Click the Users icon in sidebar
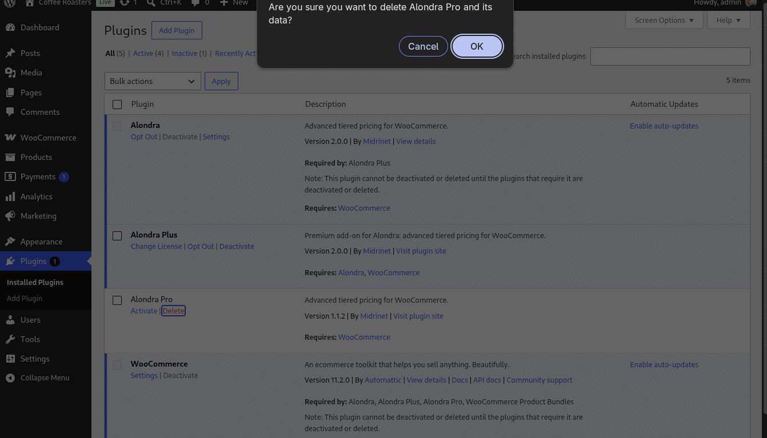This screenshot has width=767, height=438. click(x=10, y=320)
